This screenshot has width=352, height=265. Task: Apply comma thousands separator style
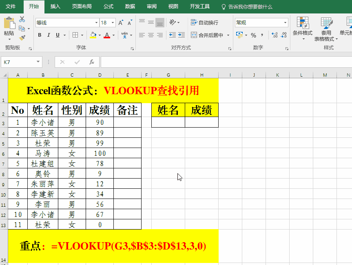click(262, 35)
